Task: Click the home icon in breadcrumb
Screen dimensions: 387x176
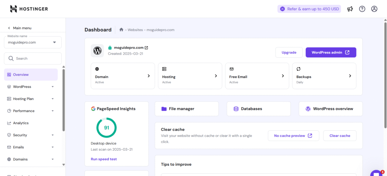Action: (x=121, y=30)
